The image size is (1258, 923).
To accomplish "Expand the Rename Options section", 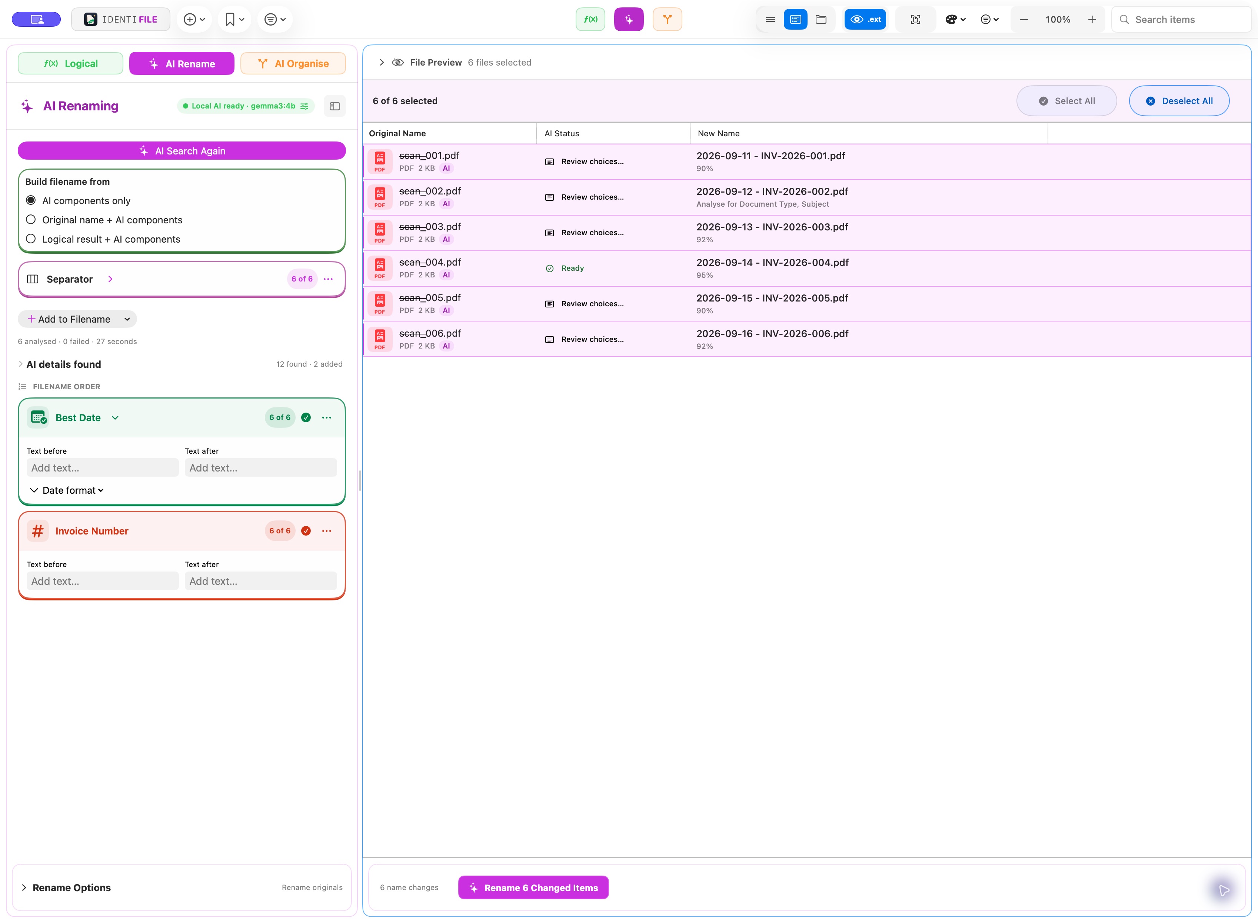I will pyautogui.click(x=23, y=888).
